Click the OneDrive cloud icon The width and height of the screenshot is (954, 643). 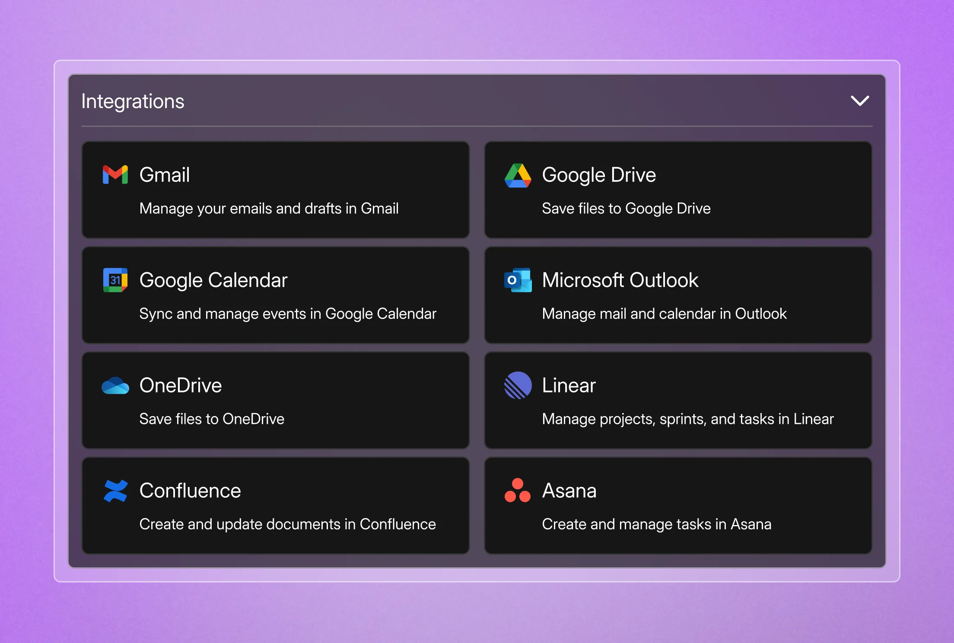[x=115, y=385]
